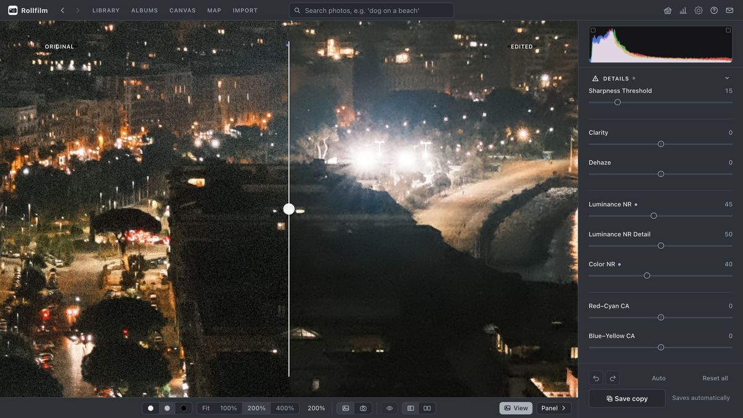Viewport: 743px width, 418px height.
Task: Expand the Panel chevron button
Action: coord(554,408)
